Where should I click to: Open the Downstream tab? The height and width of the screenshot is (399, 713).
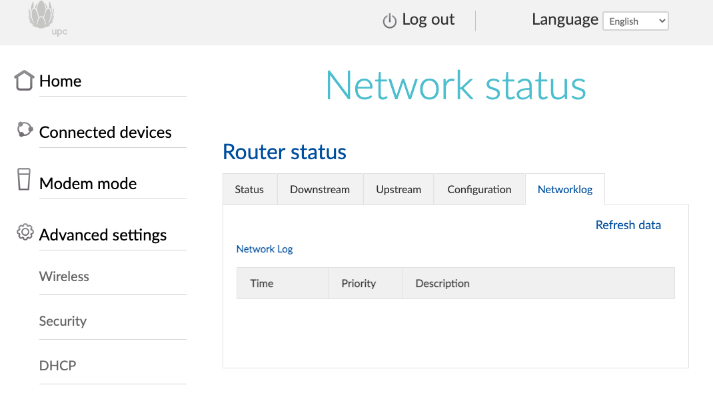coord(320,189)
